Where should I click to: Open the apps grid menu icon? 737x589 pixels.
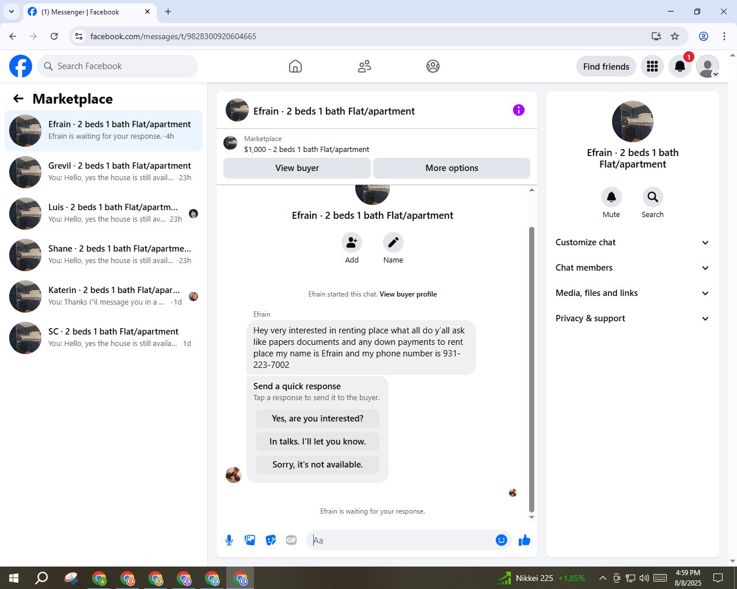[x=652, y=66]
